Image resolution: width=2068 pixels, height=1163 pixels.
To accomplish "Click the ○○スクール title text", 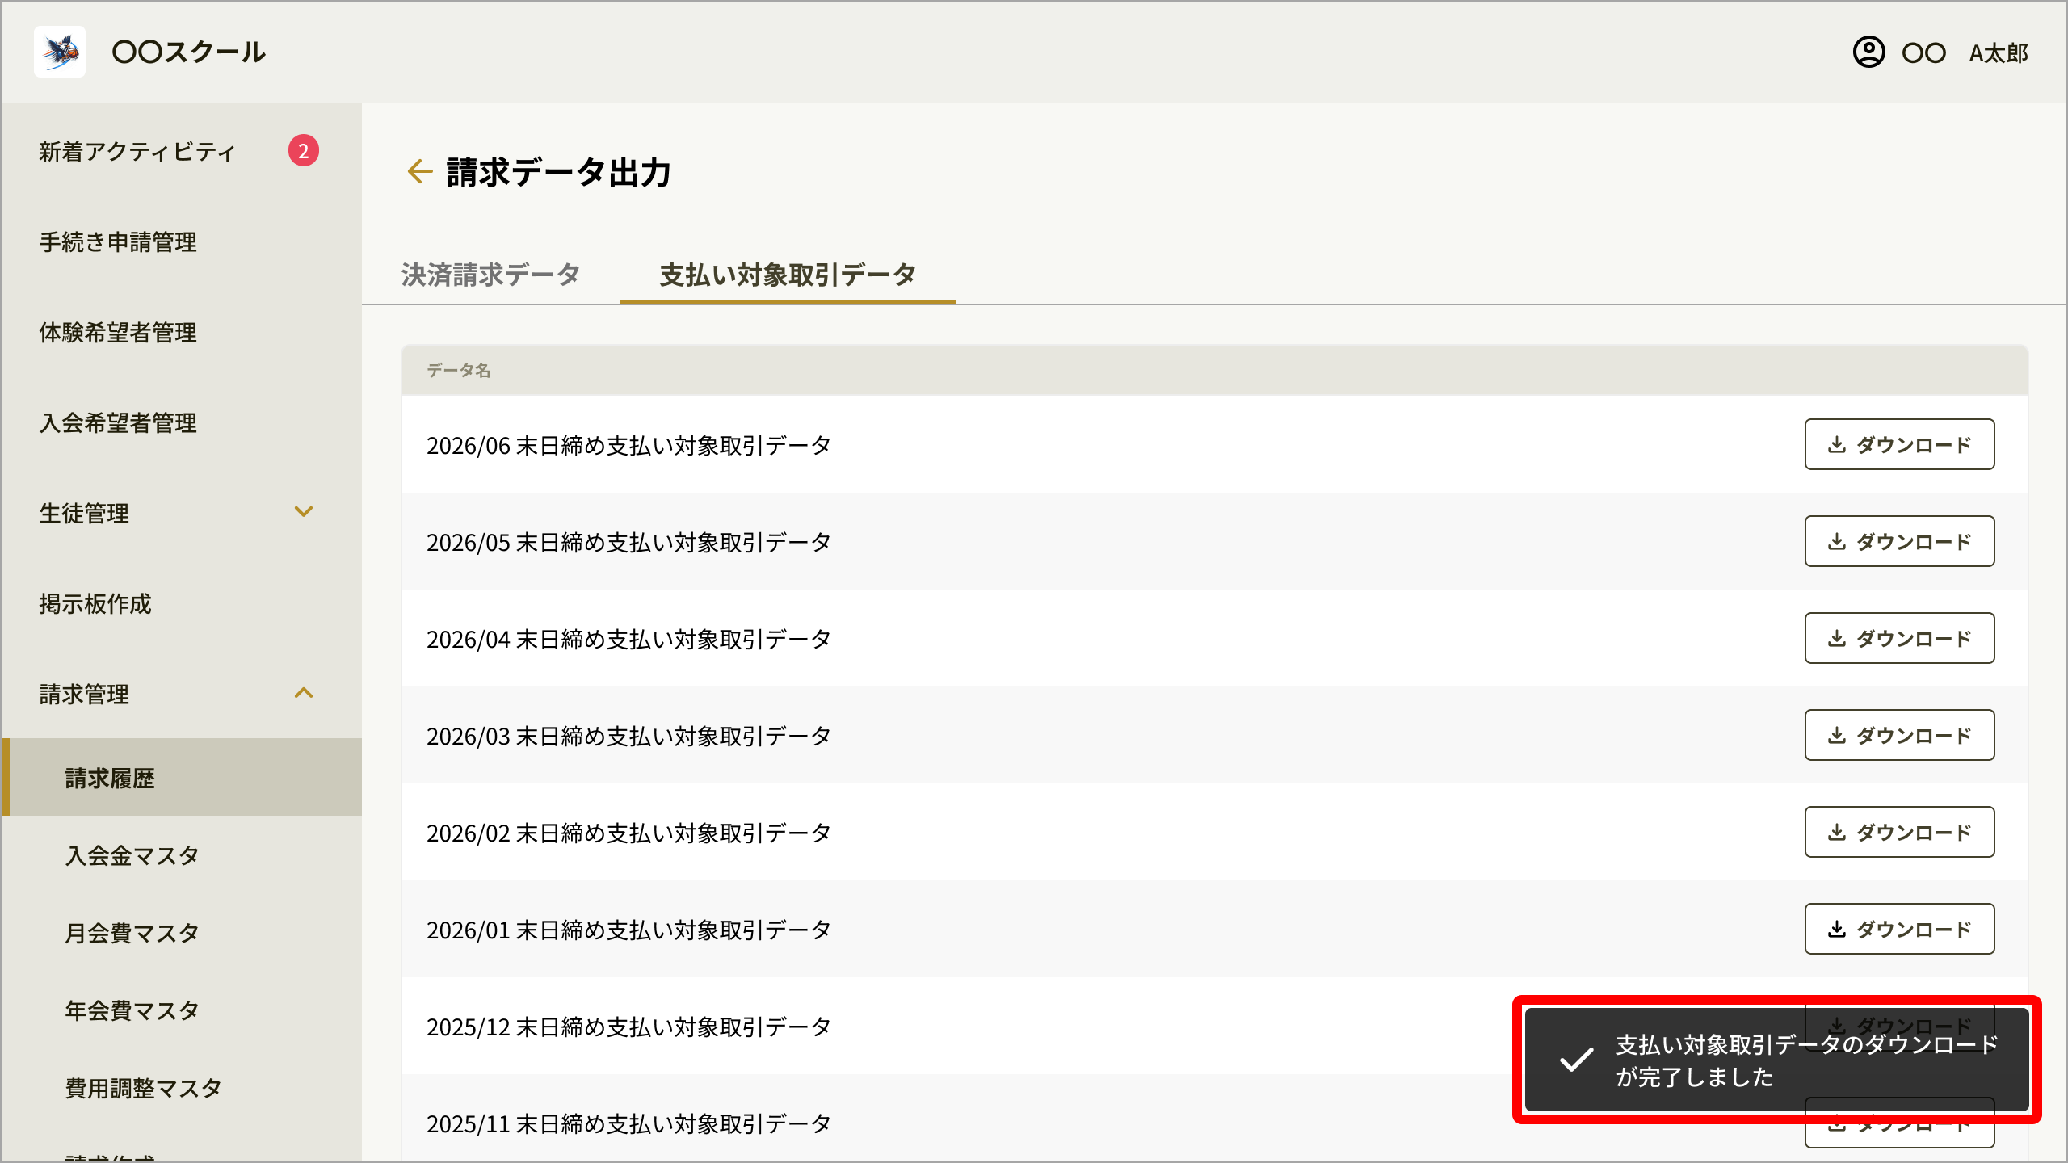I will [189, 52].
